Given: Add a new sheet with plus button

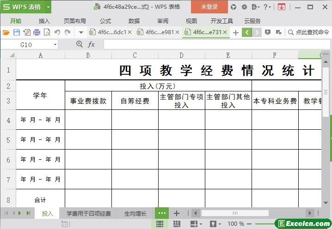Looking at the screenshot, I should [176, 213].
